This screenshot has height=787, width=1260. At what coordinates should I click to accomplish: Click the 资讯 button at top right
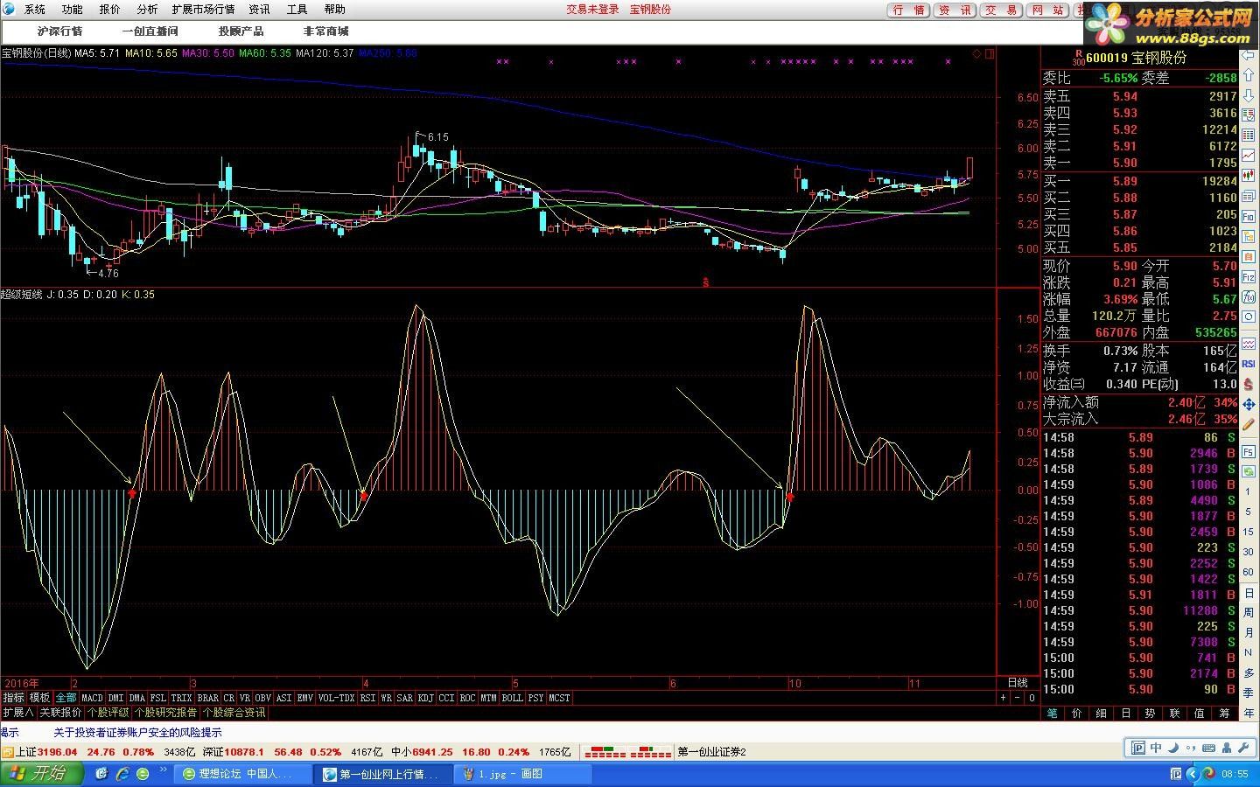pyautogui.click(x=955, y=10)
